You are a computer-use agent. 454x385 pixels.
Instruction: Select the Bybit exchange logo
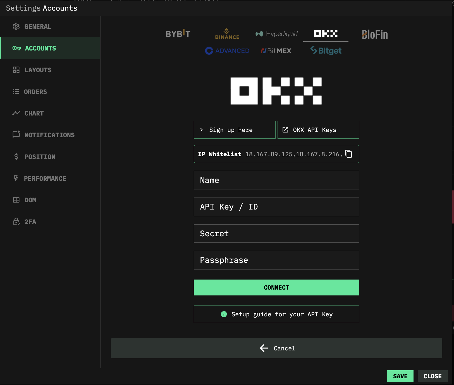178,34
